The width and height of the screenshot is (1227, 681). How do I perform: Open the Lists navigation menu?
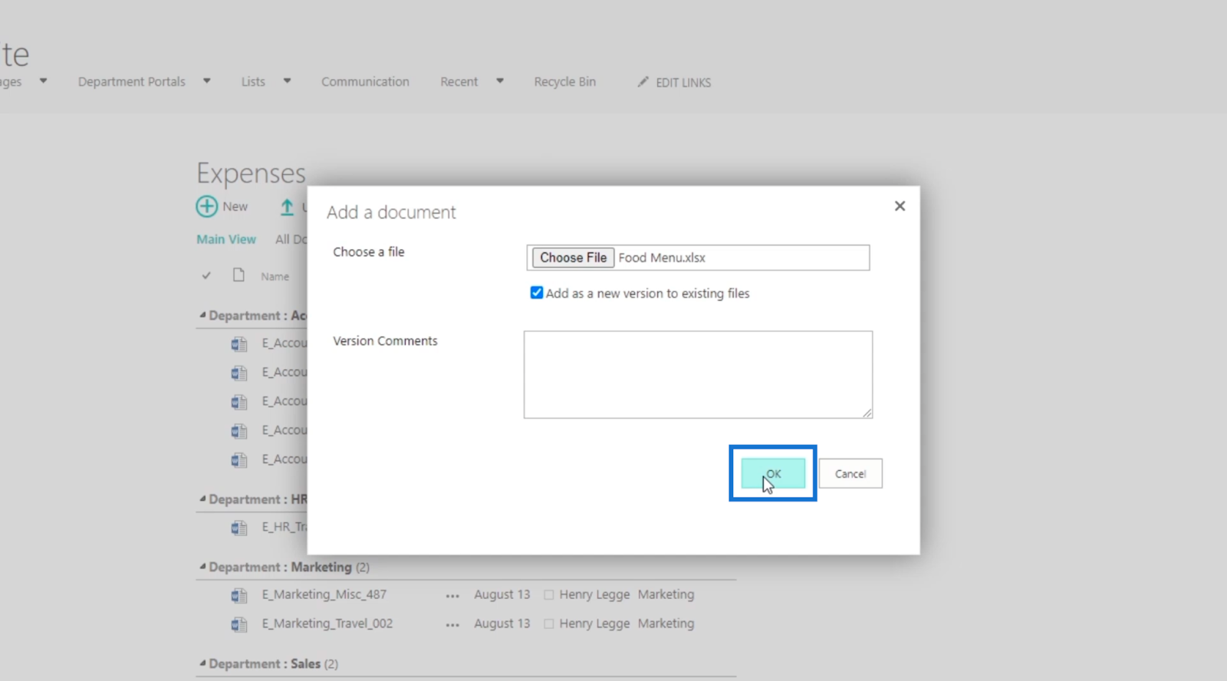[x=253, y=81]
